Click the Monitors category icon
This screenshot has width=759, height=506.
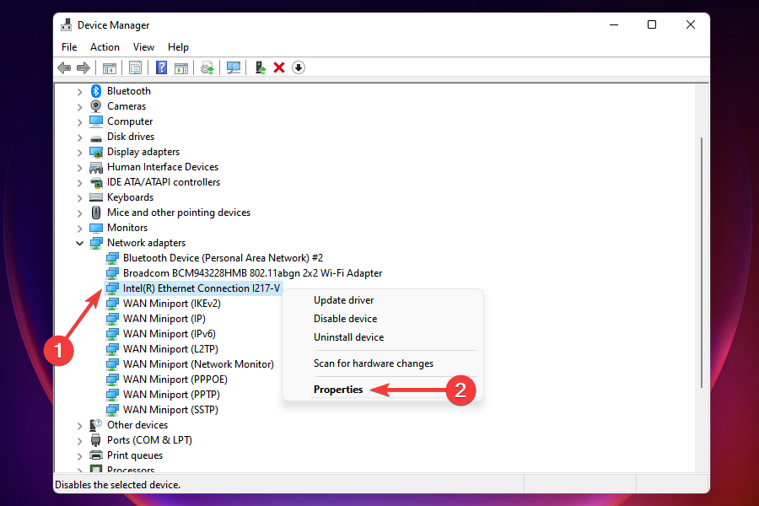tap(96, 228)
